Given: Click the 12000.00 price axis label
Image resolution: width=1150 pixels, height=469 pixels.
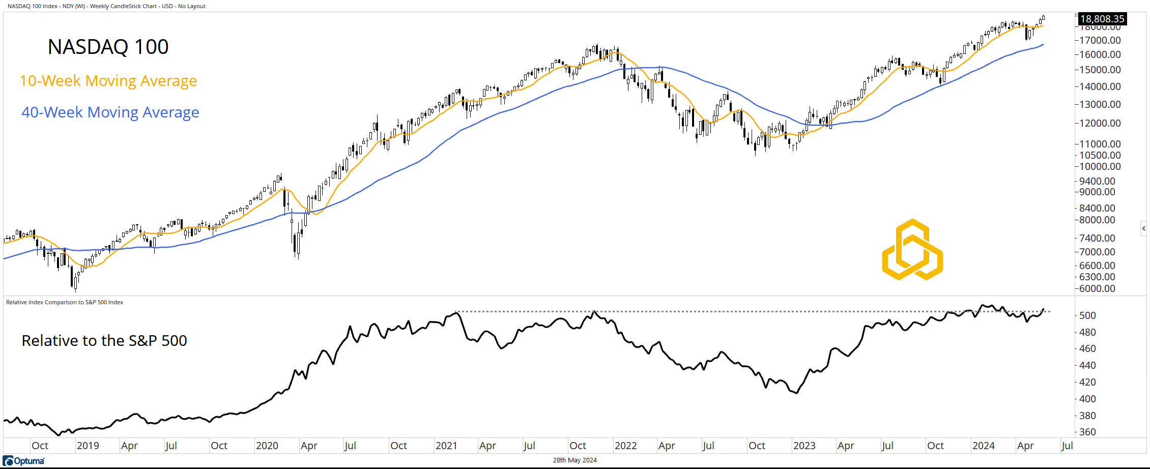Looking at the screenshot, I should [1100, 123].
